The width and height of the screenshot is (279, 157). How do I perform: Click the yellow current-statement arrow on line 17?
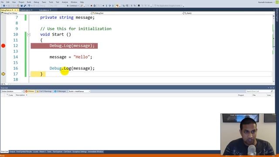[x=3, y=74]
